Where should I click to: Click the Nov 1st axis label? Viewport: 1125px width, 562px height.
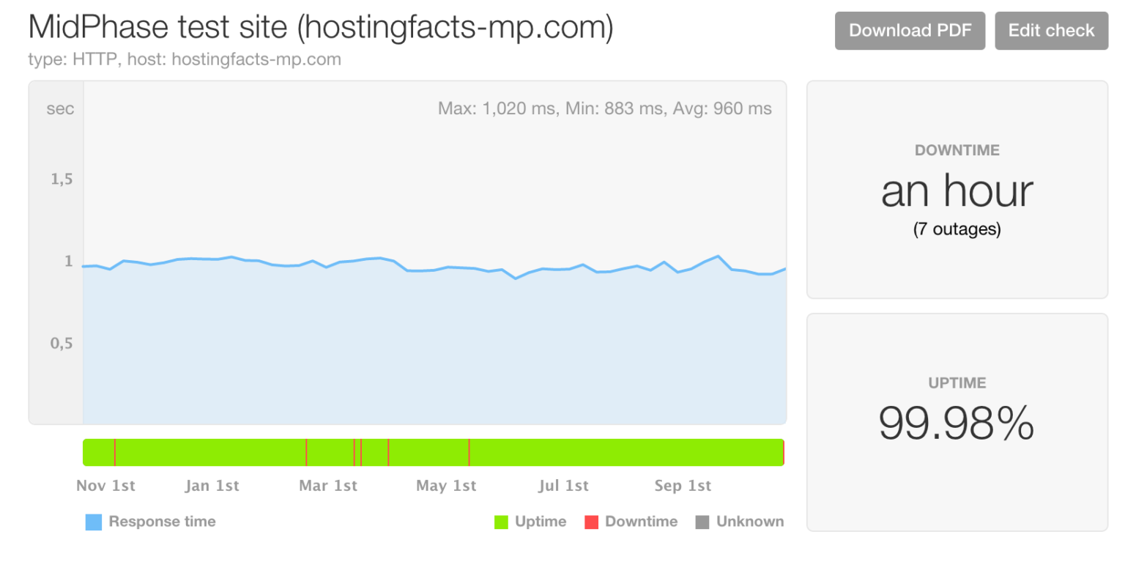(x=106, y=486)
